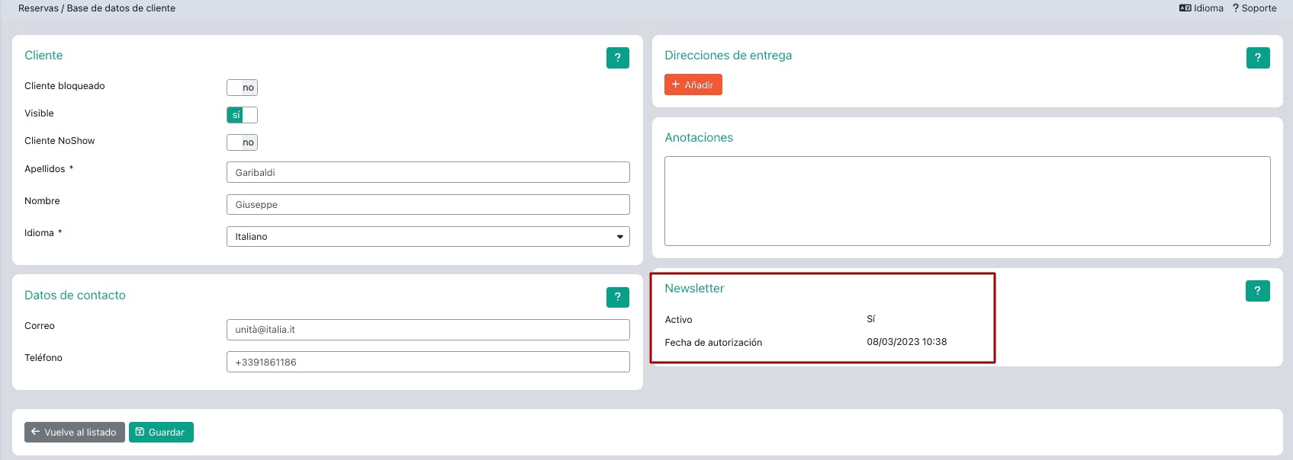Click the Base de datos de cliente breadcrumb

121,8
